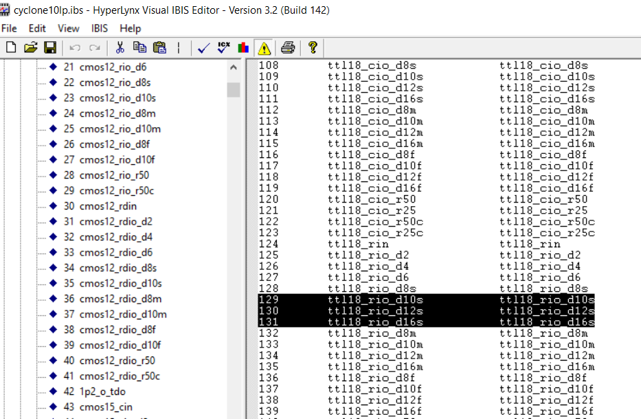Run syntax check with blue checkmark icon
The width and height of the screenshot is (641, 419).
203,48
